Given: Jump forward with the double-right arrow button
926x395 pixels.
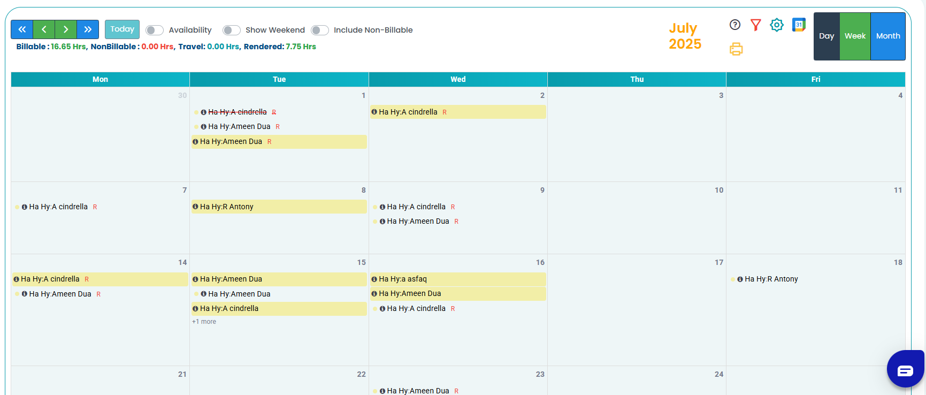Looking at the screenshot, I should coord(88,29).
